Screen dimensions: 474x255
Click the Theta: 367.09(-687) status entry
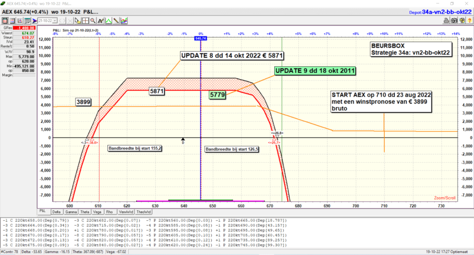88,252
